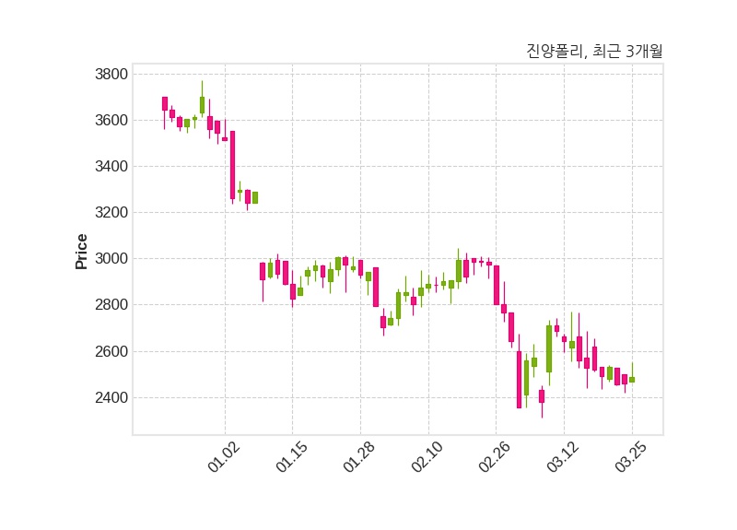The width and height of the screenshot is (737, 530).
Task: Click the 3800 price tick label
Action: [x=111, y=74]
